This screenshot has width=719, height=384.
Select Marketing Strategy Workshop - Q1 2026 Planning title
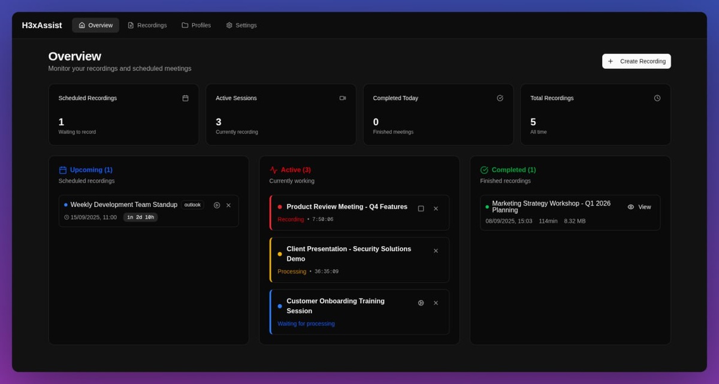[x=551, y=207]
